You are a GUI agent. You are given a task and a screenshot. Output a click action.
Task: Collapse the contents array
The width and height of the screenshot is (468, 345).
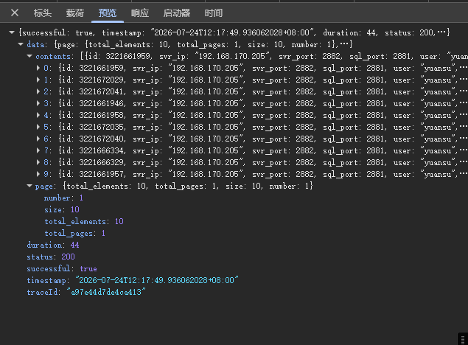coord(29,56)
